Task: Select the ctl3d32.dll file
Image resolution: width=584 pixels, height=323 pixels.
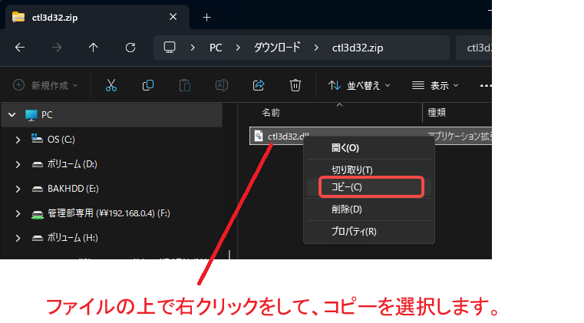Action: (370, 136)
